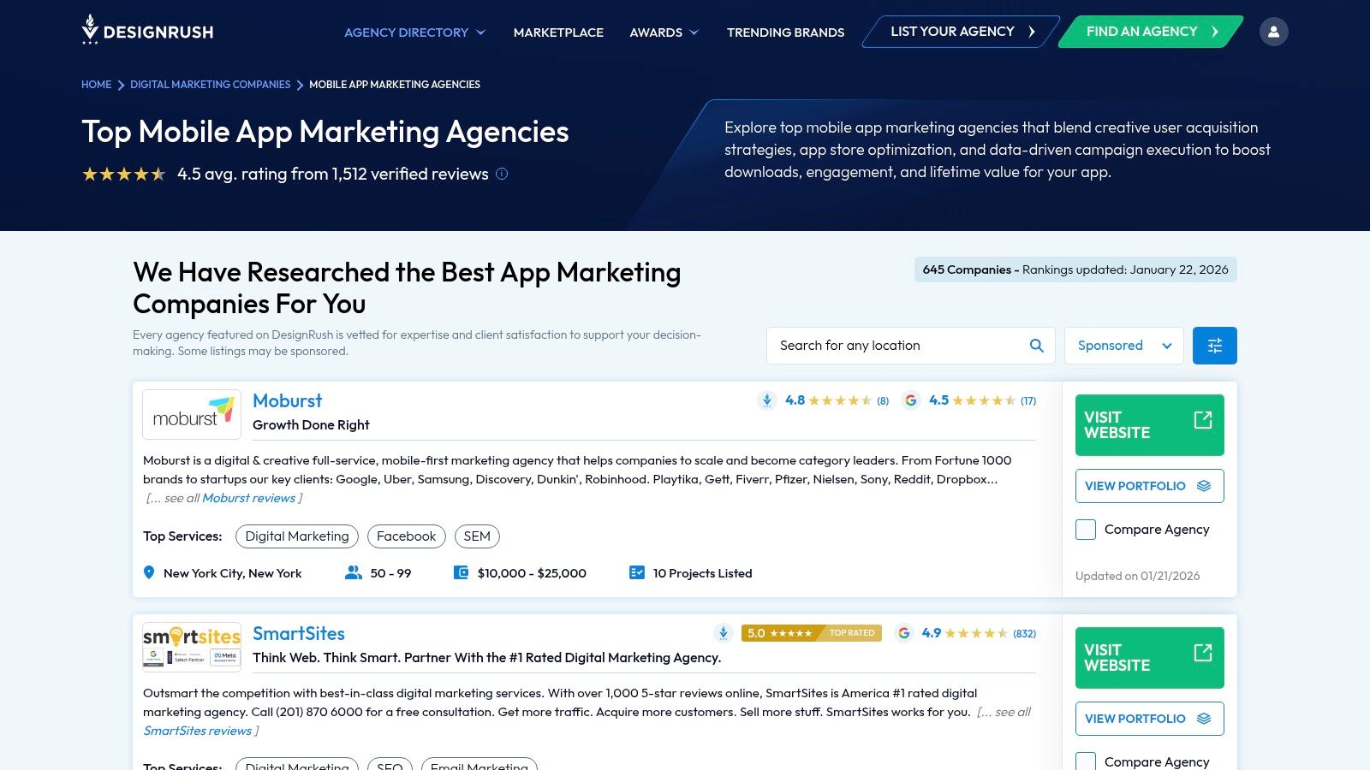The image size is (1370, 770).
Task: Click the Moburst company logo
Action: pos(192,414)
